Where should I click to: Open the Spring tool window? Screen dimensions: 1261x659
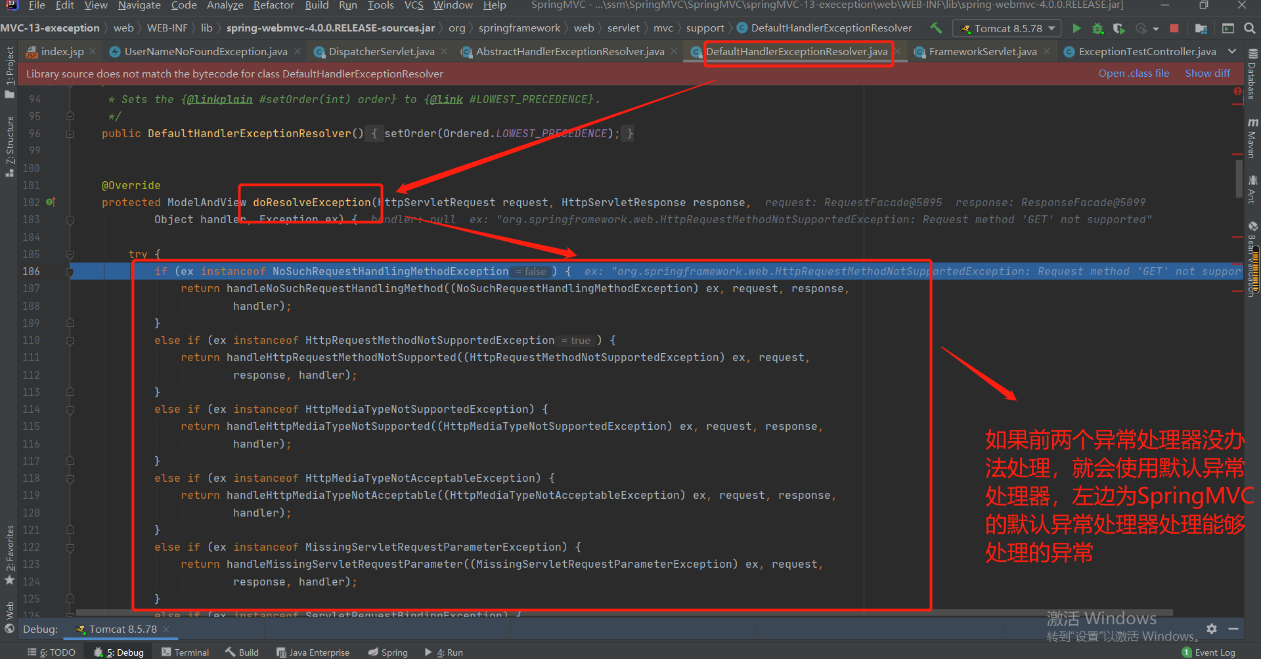387,652
